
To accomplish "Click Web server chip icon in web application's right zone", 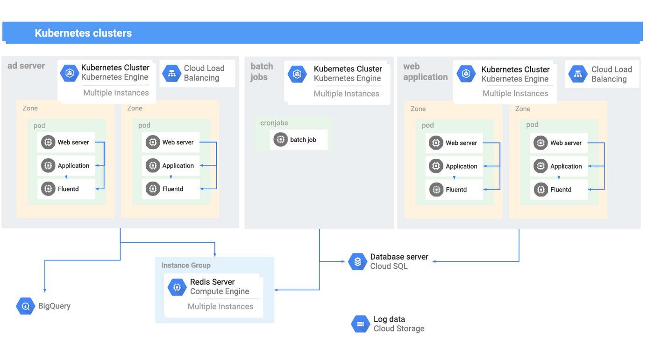I will (541, 143).
